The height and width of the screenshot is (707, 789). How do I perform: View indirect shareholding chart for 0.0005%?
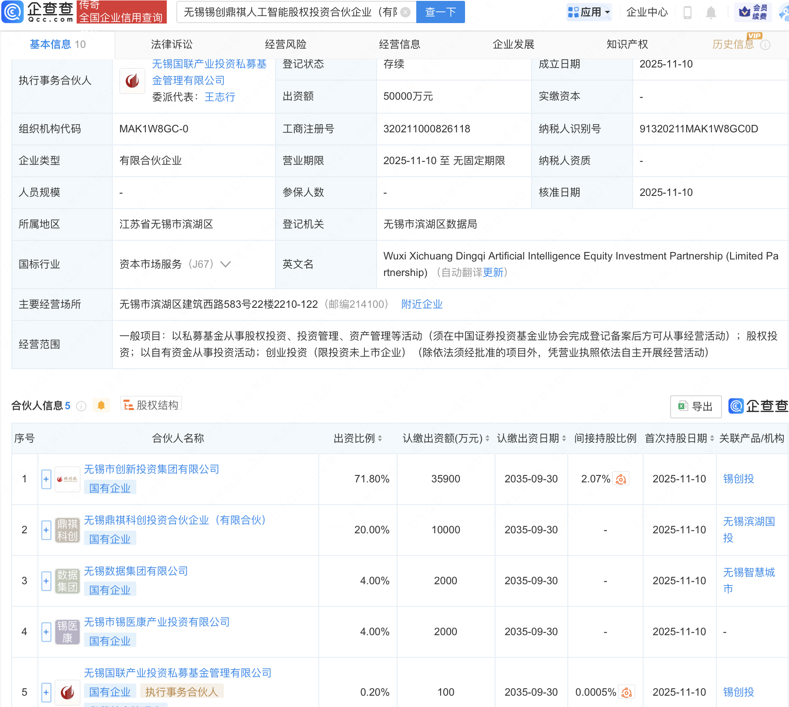(627, 692)
